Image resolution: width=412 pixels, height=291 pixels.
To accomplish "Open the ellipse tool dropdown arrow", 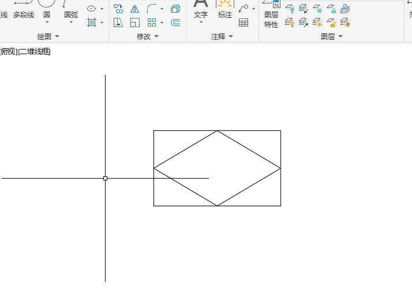I will (x=102, y=9).
